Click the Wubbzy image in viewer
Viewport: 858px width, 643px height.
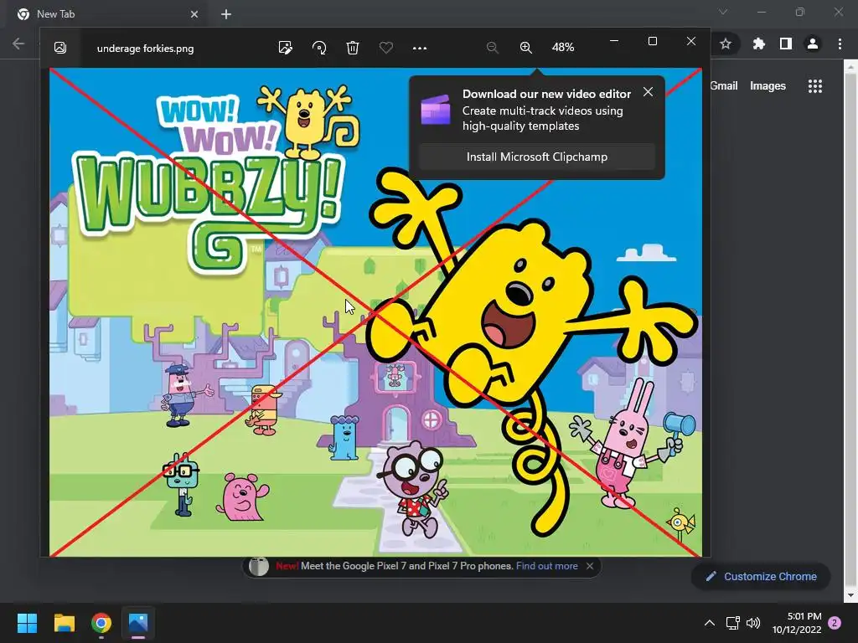coord(375,312)
